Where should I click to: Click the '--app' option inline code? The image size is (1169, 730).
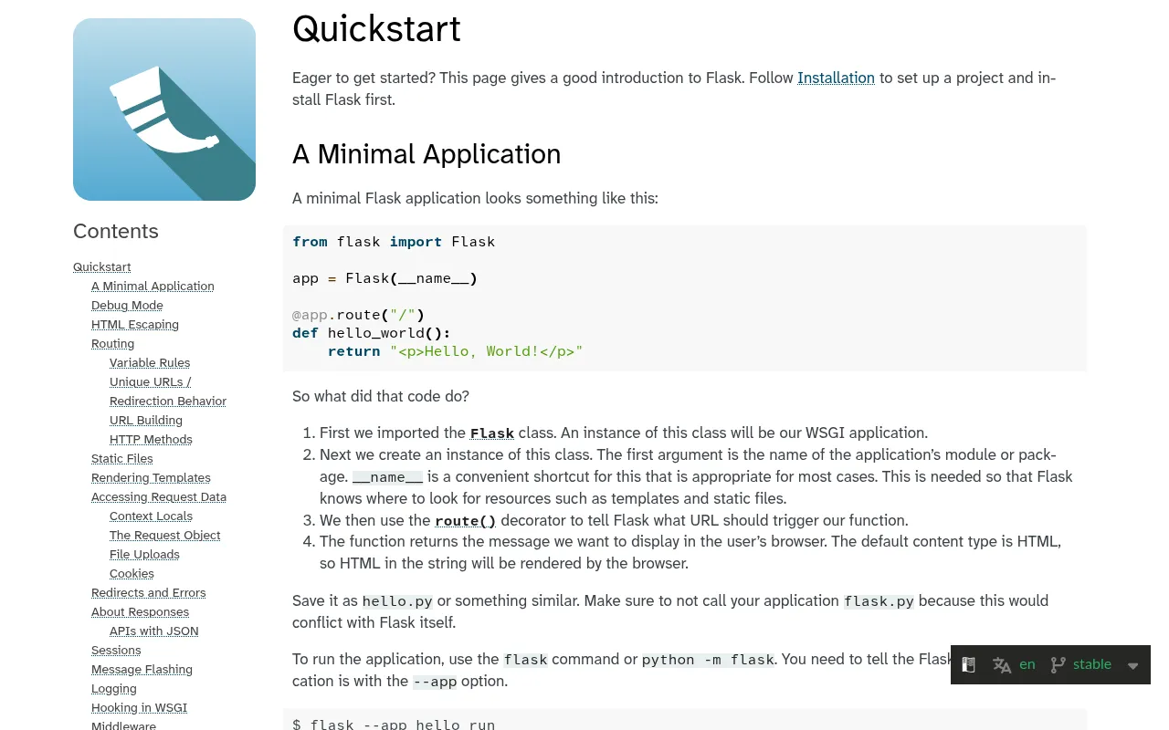click(x=435, y=682)
